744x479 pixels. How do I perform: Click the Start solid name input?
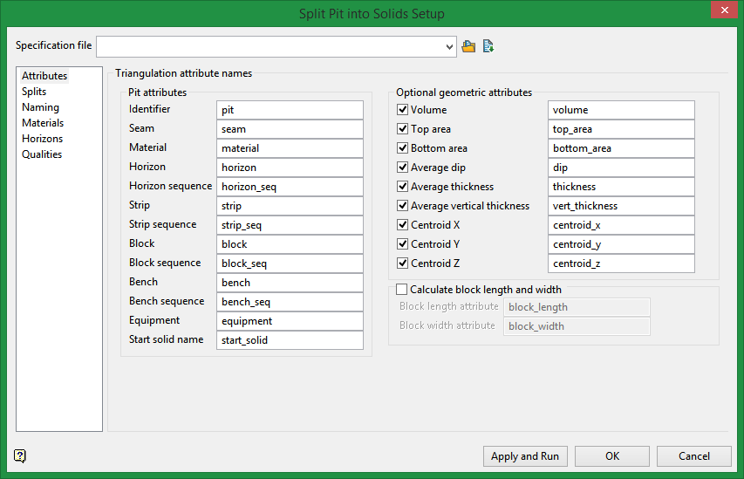[289, 340]
